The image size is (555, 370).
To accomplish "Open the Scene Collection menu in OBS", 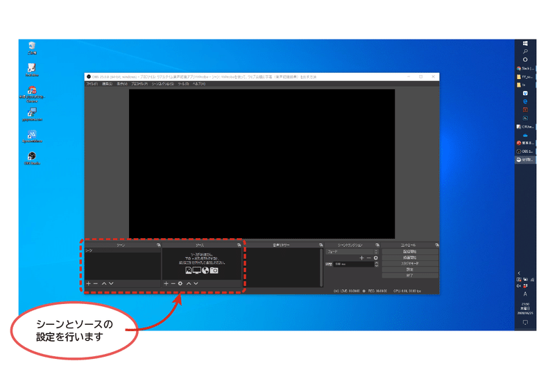I will 163,84.
